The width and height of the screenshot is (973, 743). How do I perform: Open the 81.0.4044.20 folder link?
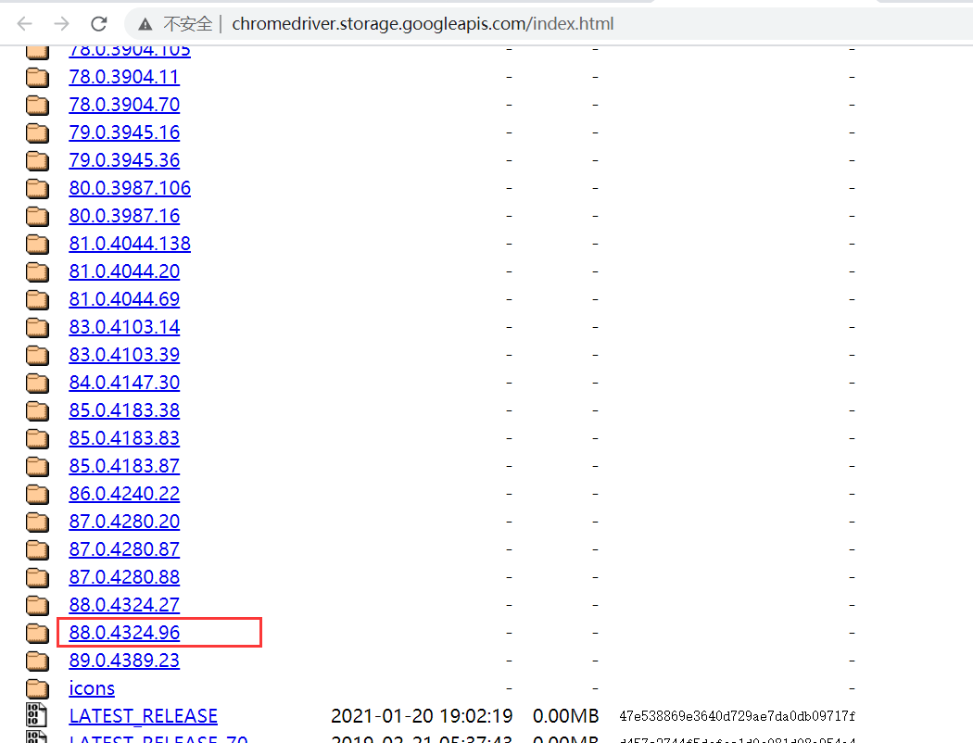124,271
